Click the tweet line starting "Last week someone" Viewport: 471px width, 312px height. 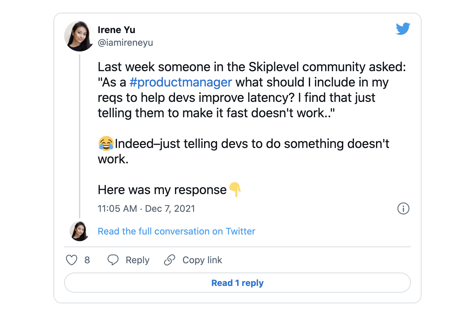click(x=252, y=67)
